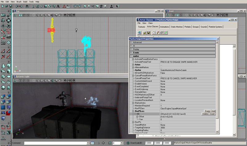
Task: Click the Empty button for NavPtLocs
Action: tap(207, 111)
